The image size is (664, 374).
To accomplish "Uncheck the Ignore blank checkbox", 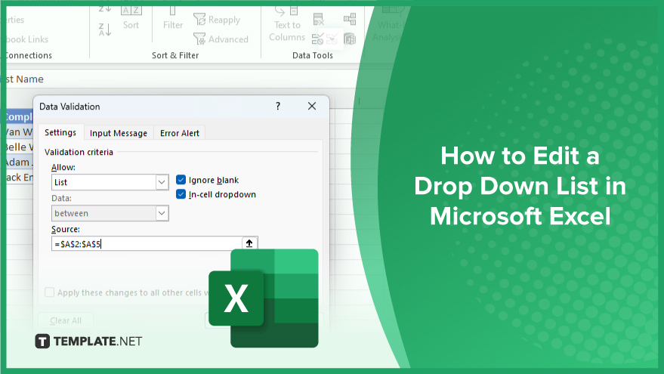I will pyautogui.click(x=181, y=180).
